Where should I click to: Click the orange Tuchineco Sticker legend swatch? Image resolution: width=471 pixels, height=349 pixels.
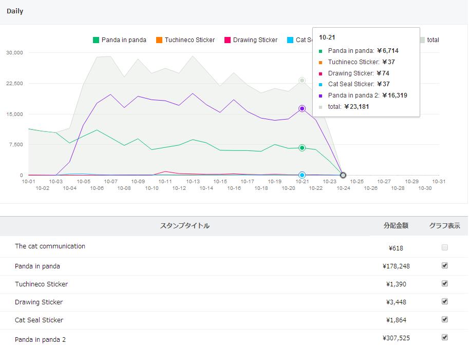pos(159,40)
